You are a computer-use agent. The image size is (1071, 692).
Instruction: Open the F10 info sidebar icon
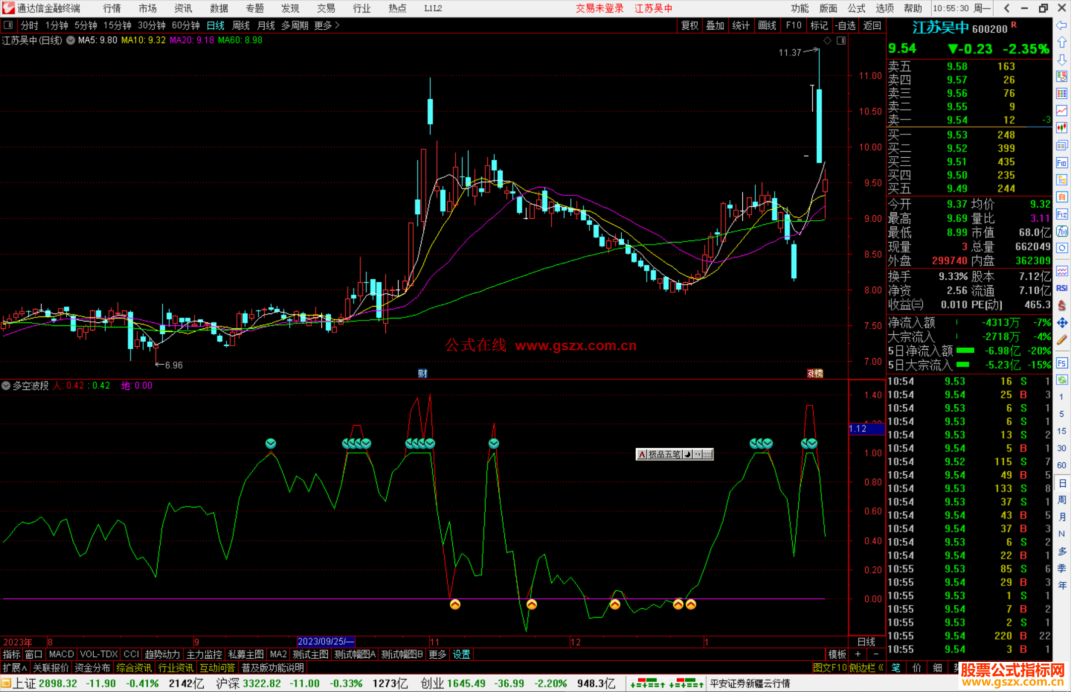(x=1062, y=163)
